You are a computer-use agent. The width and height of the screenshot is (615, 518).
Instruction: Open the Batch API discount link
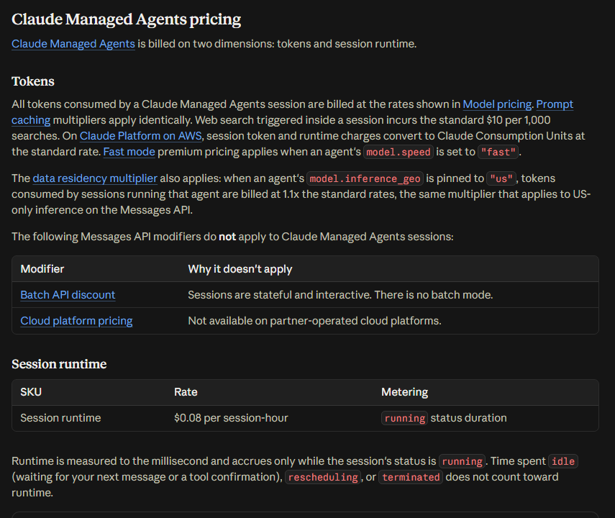click(68, 295)
